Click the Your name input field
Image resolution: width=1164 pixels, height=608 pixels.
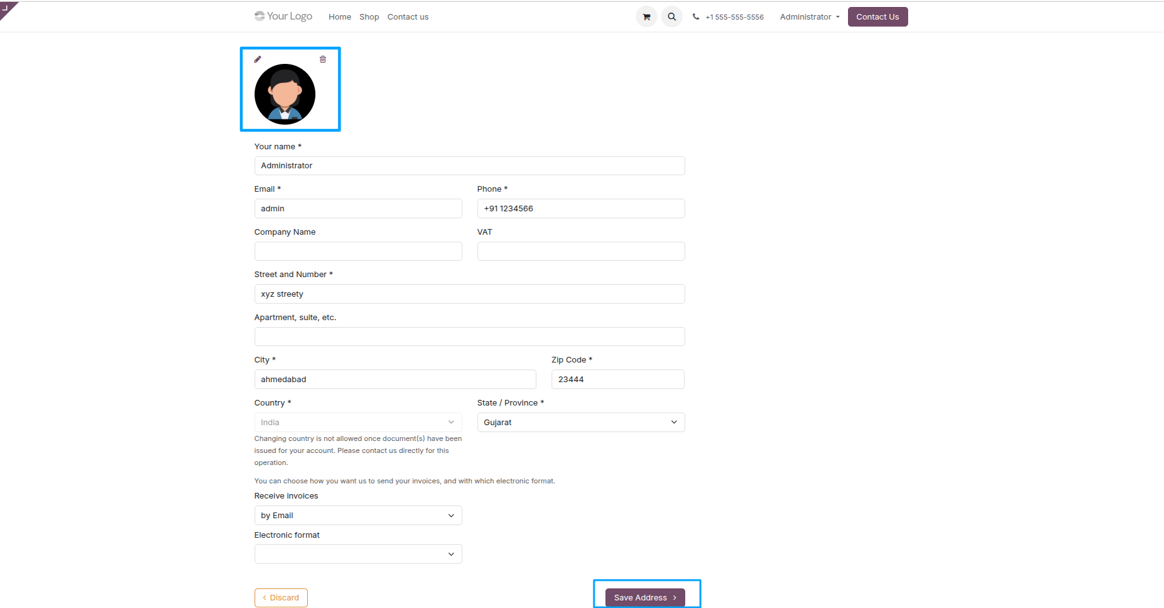coord(469,165)
